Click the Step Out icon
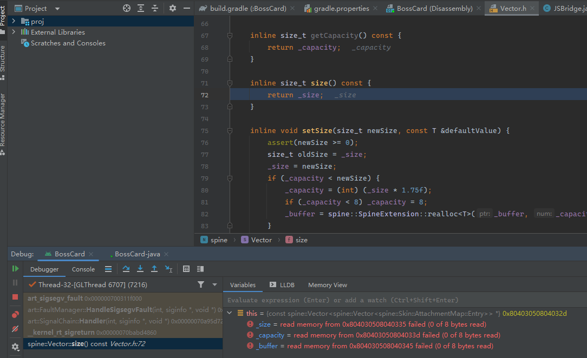Image resolution: width=587 pixels, height=358 pixels. coord(154,269)
